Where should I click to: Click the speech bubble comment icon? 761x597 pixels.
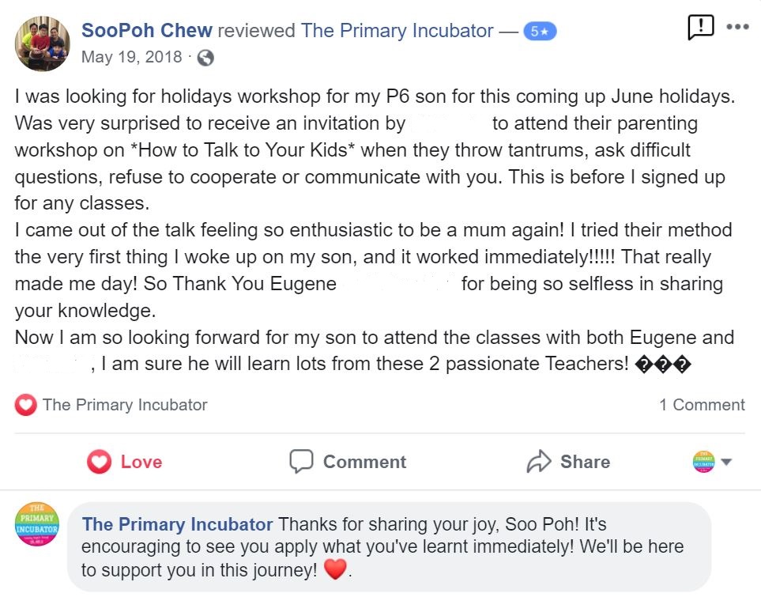pyautogui.click(x=301, y=462)
